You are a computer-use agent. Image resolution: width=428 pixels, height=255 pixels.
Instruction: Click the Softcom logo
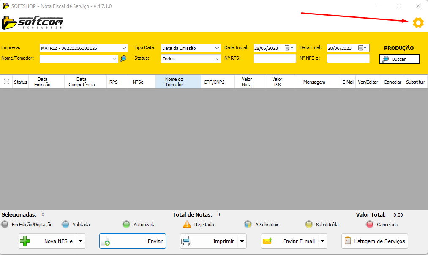33,22
